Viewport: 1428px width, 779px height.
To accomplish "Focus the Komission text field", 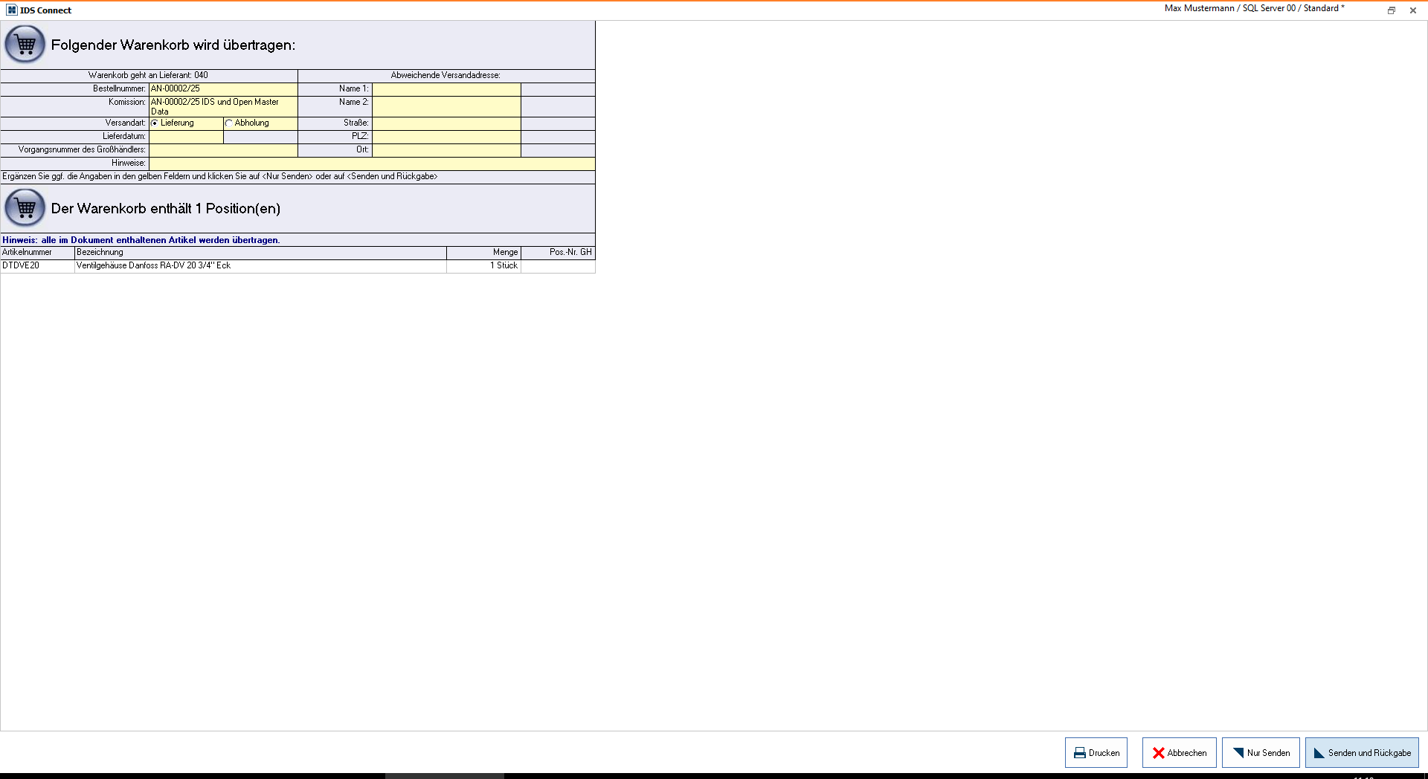I will tap(223, 106).
